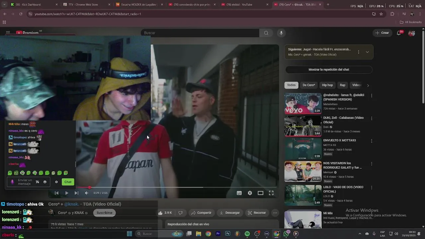Open options for ENVUELTO X MOTTA93 video
This screenshot has height=239, width=425.
tap(372, 141)
